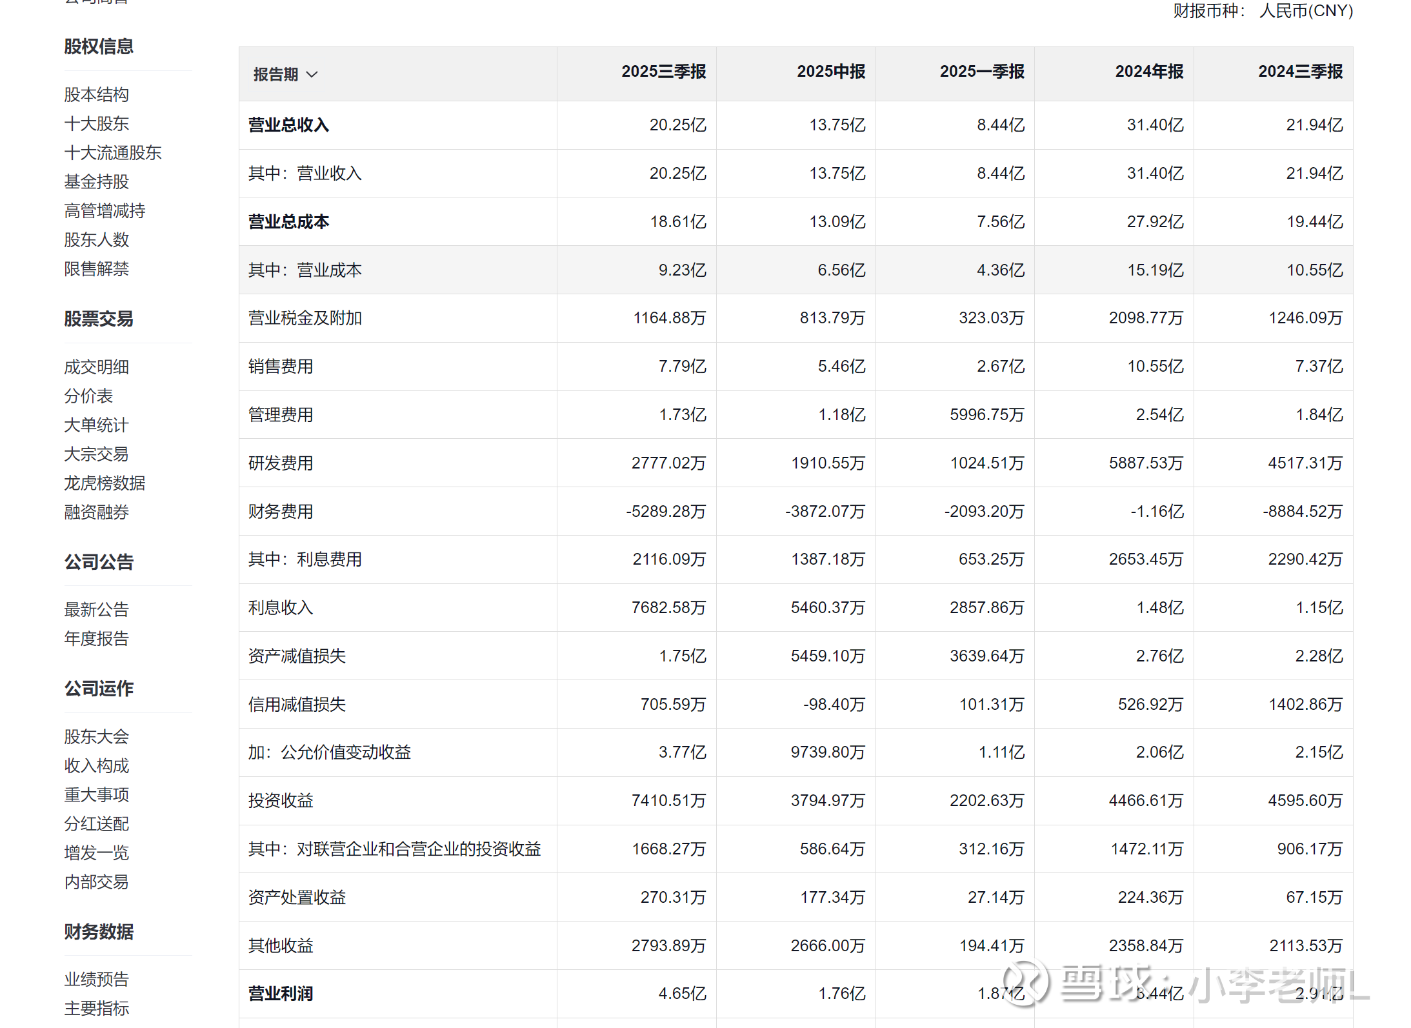
Task: Open 成交明细 under 股票交易
Action: point(97,367)
